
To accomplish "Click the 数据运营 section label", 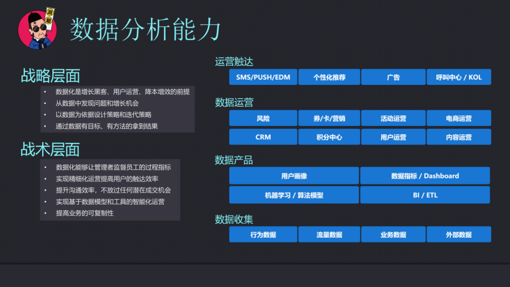I will click(x=234, y=102).
